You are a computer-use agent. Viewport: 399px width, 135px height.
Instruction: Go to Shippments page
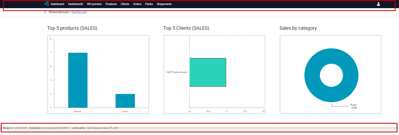click(164, 4)
